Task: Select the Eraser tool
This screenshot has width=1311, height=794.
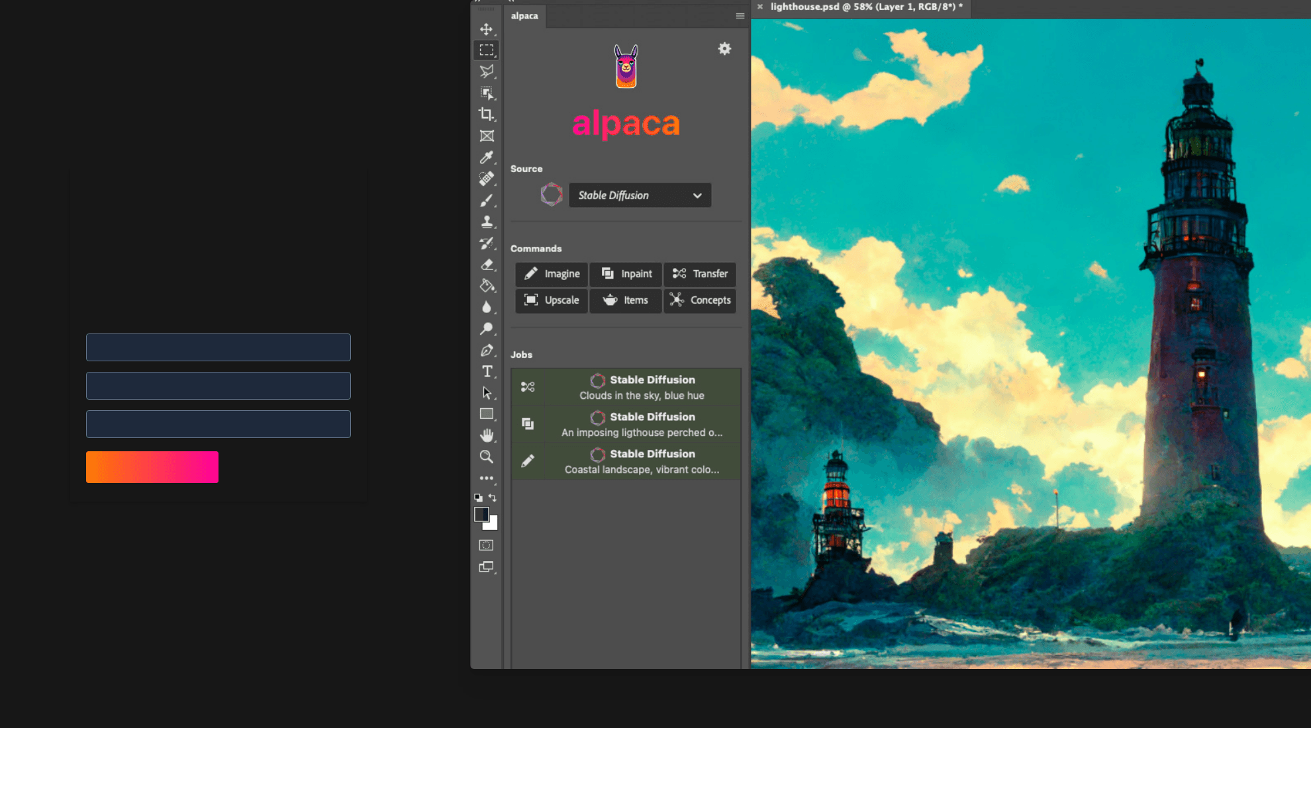Action: [486, 265]
